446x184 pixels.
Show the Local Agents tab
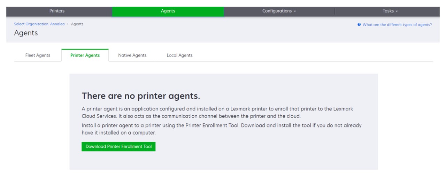179,55
